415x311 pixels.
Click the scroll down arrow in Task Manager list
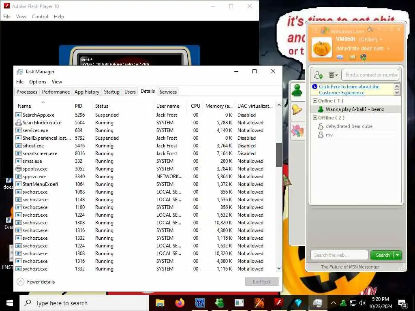pos(279,268)
